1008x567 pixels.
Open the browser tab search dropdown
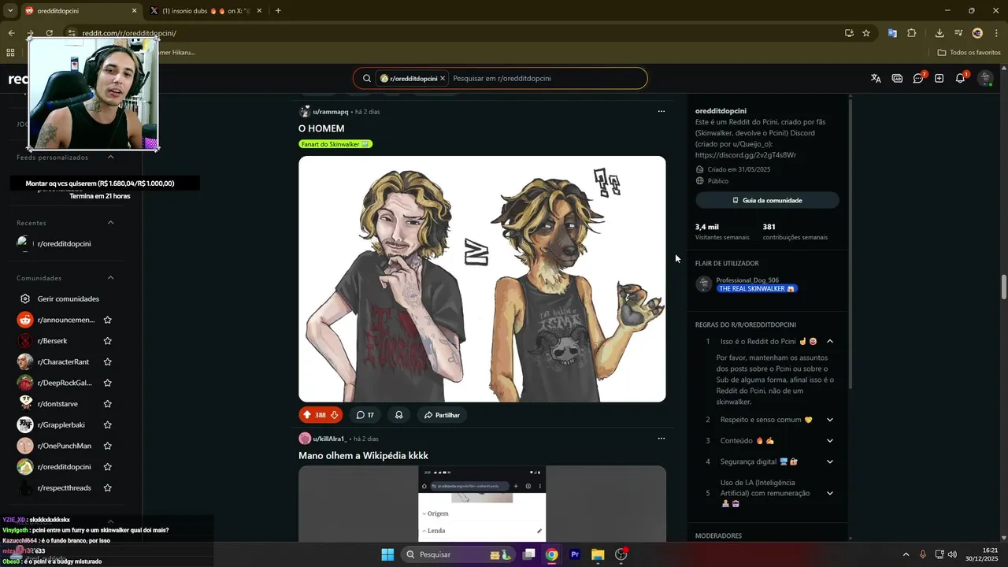click(9, 11)
